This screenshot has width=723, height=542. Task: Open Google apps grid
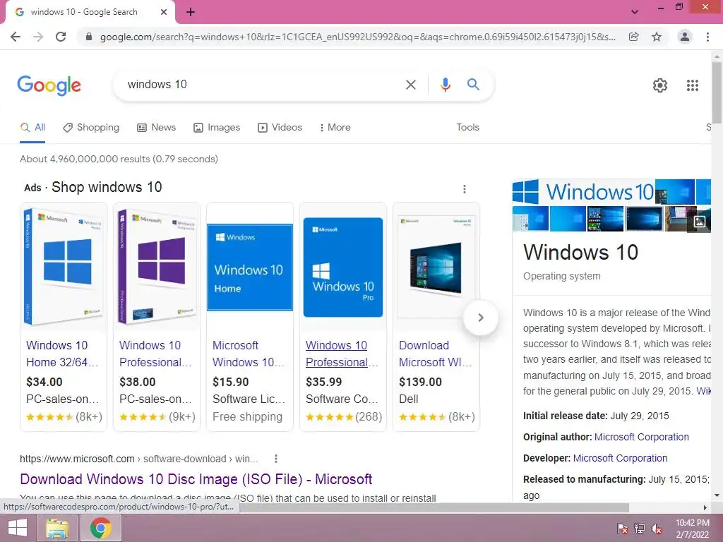[693, 85]
